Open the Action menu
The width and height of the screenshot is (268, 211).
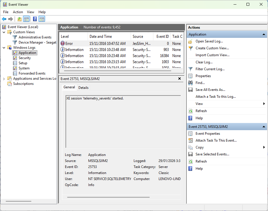(x=18, y=12)
